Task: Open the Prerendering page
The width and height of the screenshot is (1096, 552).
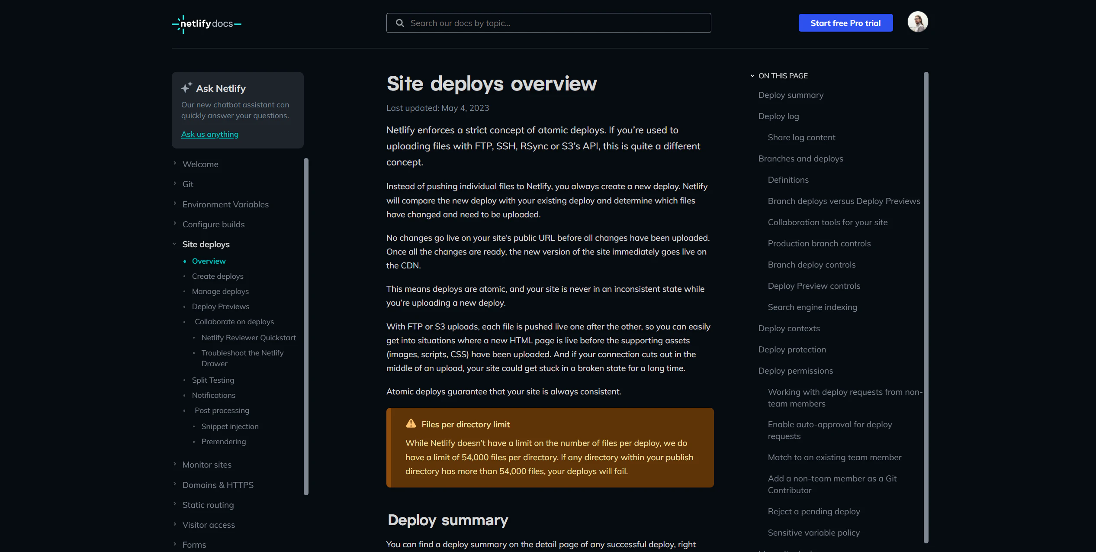Action: pyautogui.click(x=224, y=442)
